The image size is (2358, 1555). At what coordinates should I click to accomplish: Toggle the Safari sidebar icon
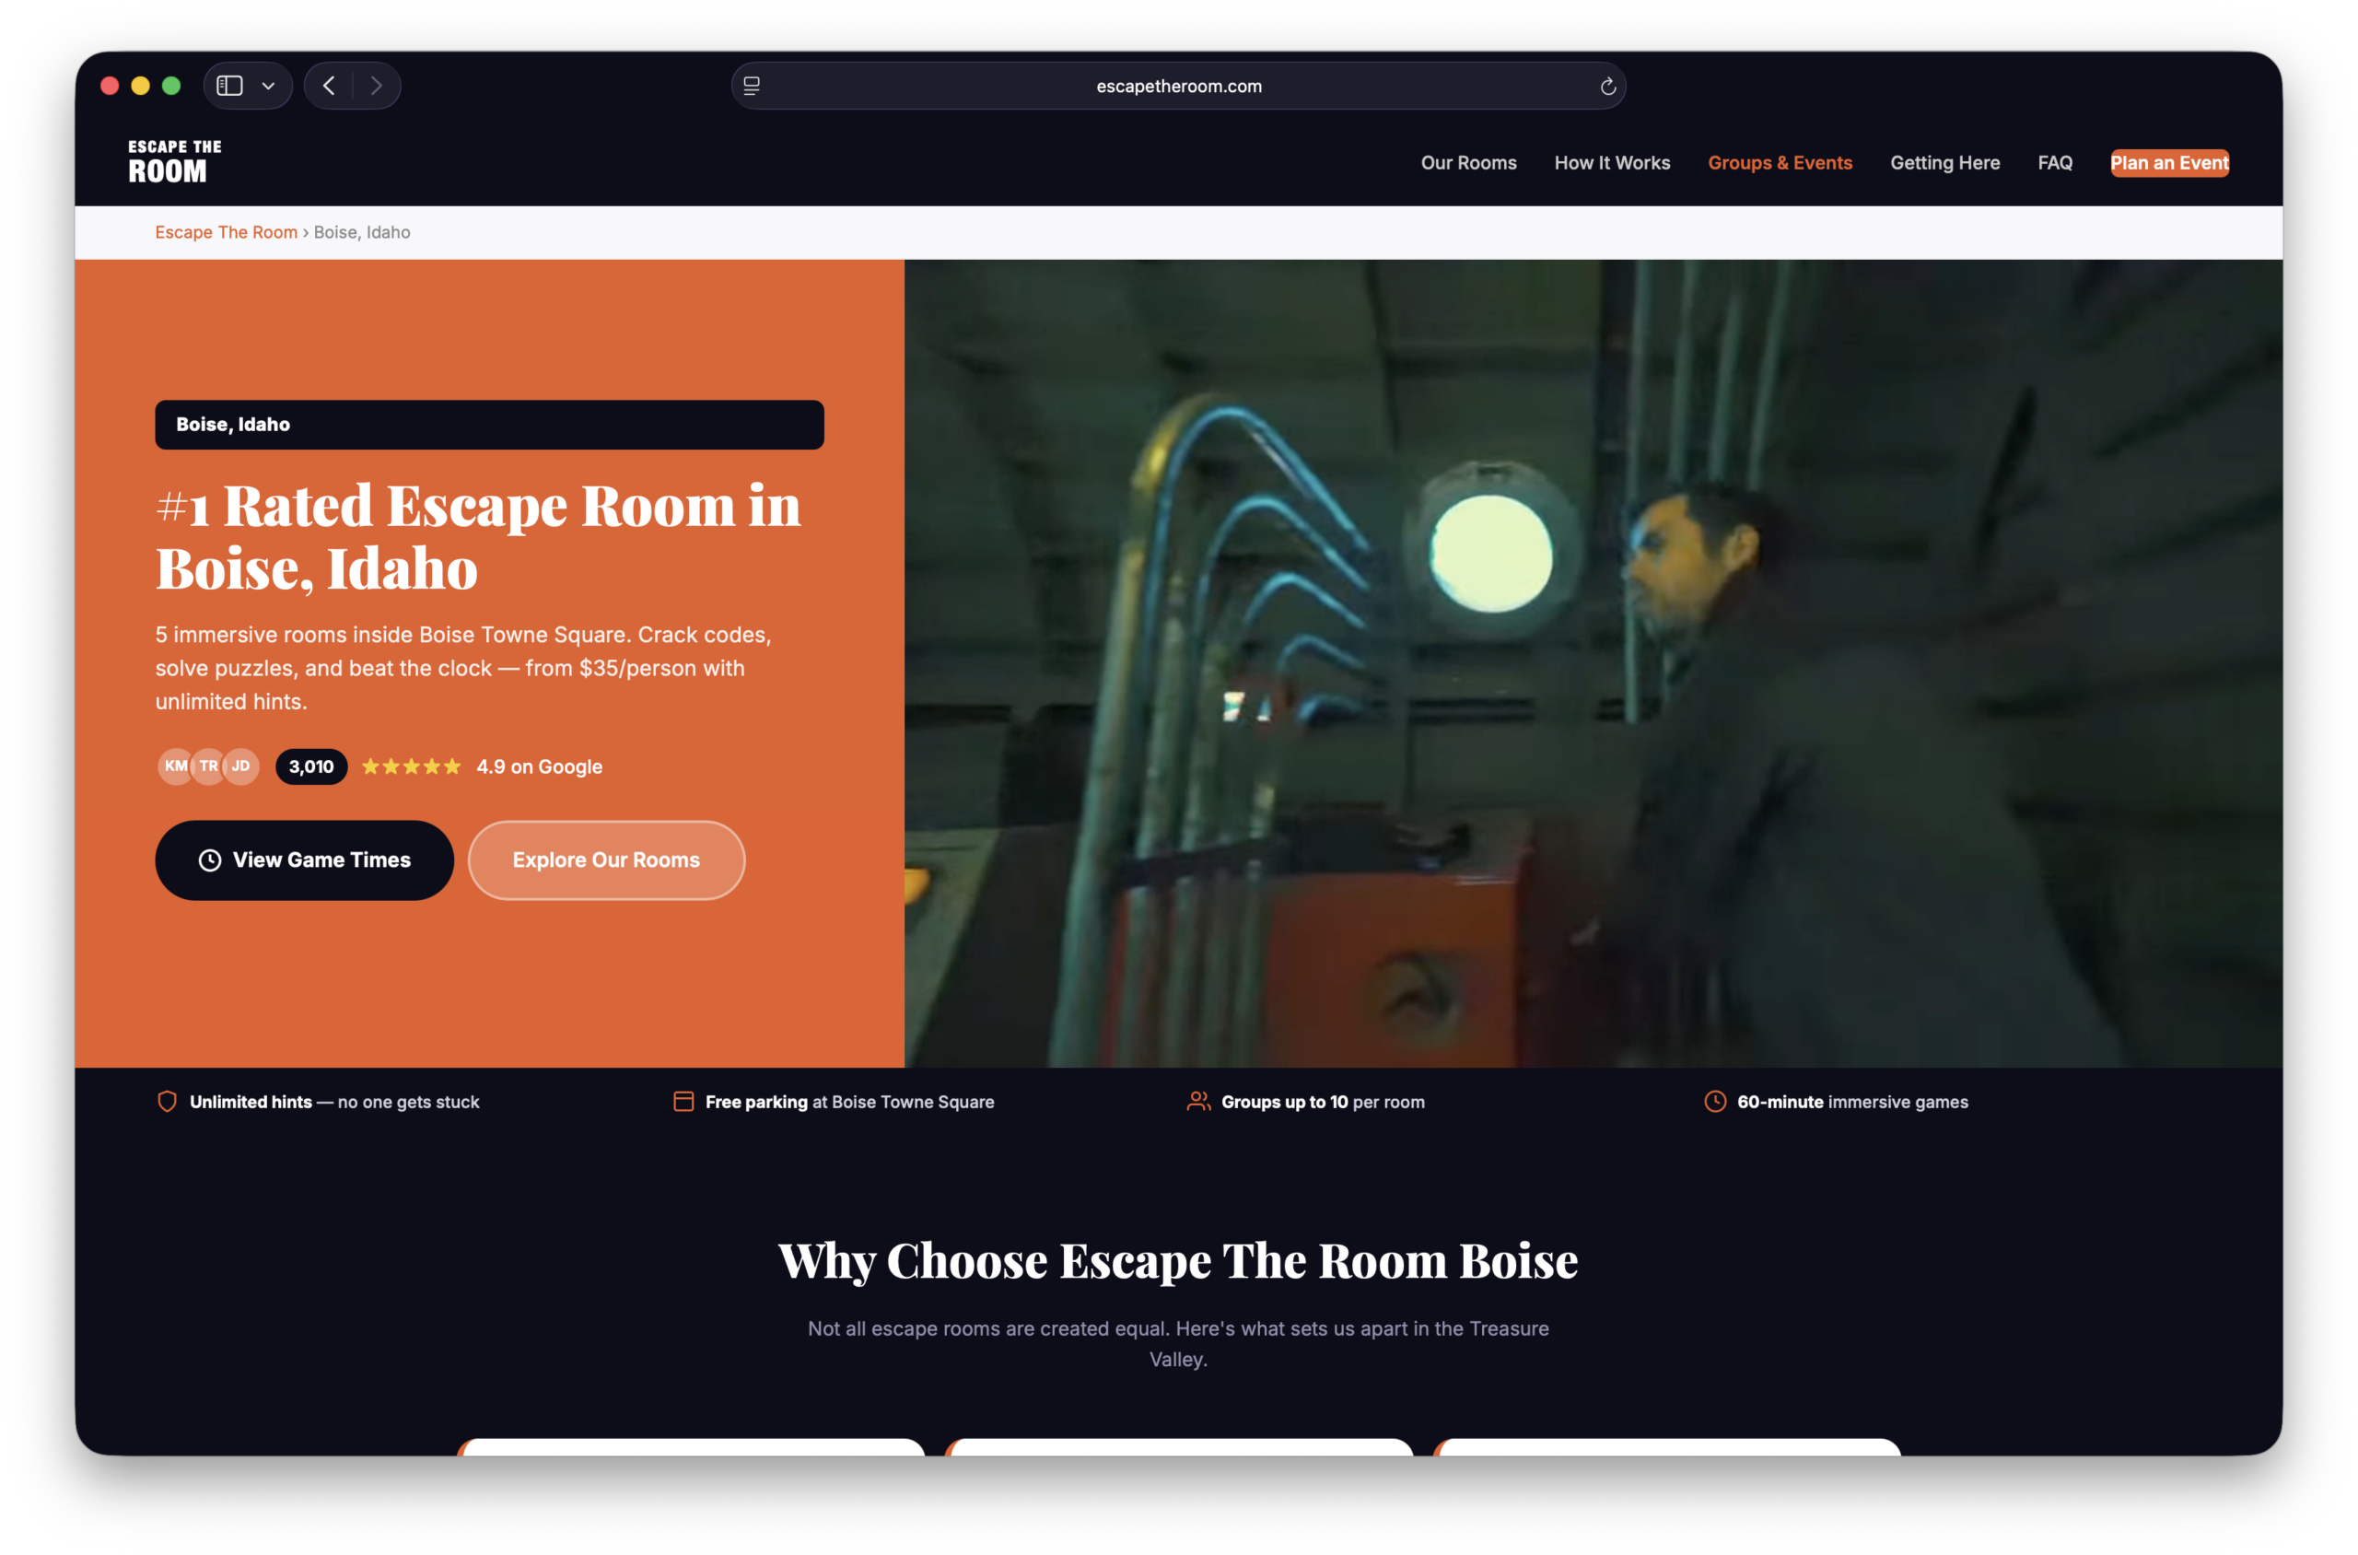point(229,87)
